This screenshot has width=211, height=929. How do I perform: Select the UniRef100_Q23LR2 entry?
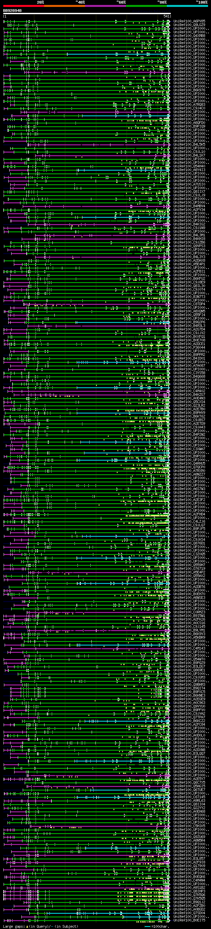tap(189, 405)
